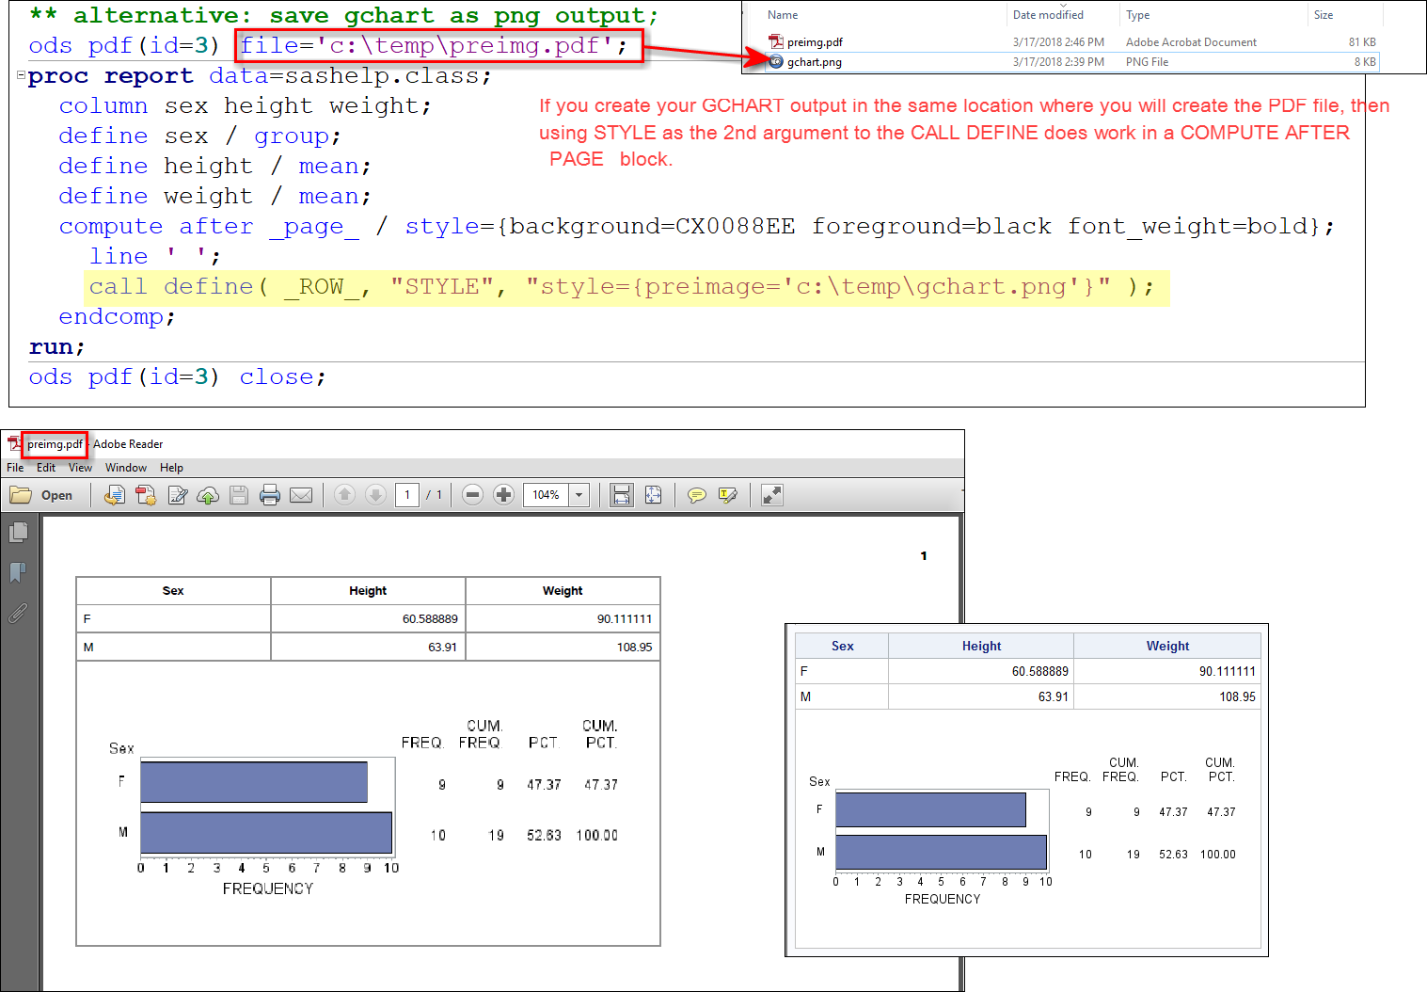
Task: Toggle full screen reading mode
Action: pyautogui.click(x=771, y=495)
